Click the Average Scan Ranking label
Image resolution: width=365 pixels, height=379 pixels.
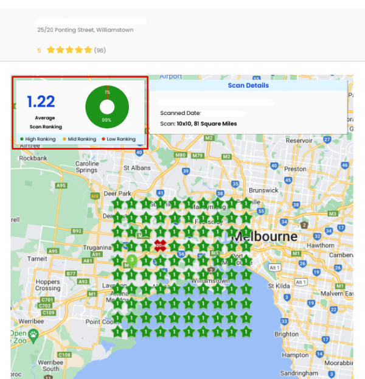pos(46,122)
